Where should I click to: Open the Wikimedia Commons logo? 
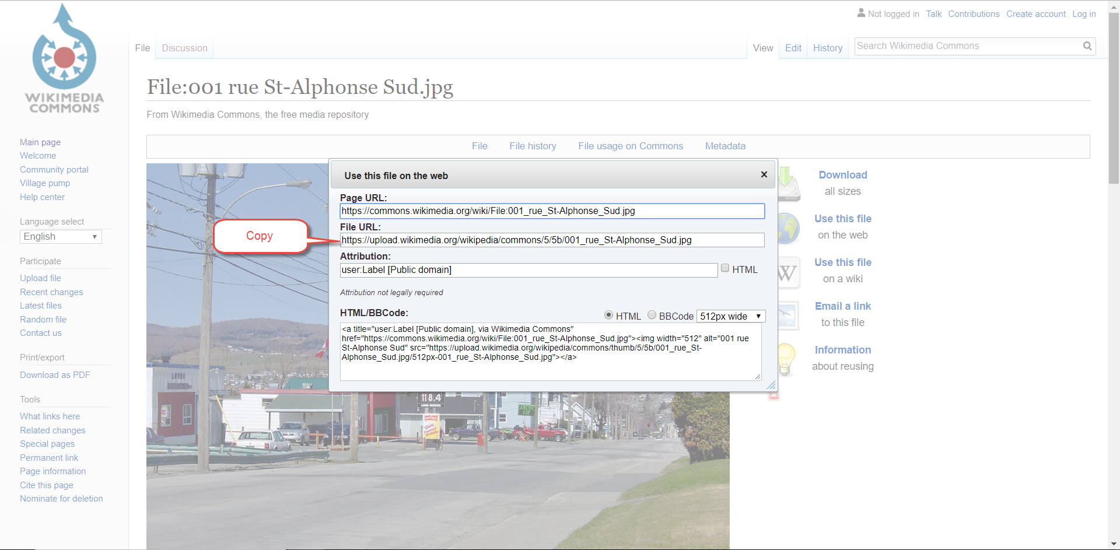coord(64,58)
